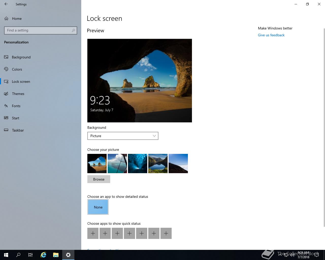The image size is (325, 260).
Task: Choose the hillside horizon picture thumbnail
Action: click(178, 164)
